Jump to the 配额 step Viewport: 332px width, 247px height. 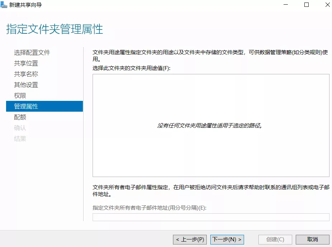(x=20, y=117)
